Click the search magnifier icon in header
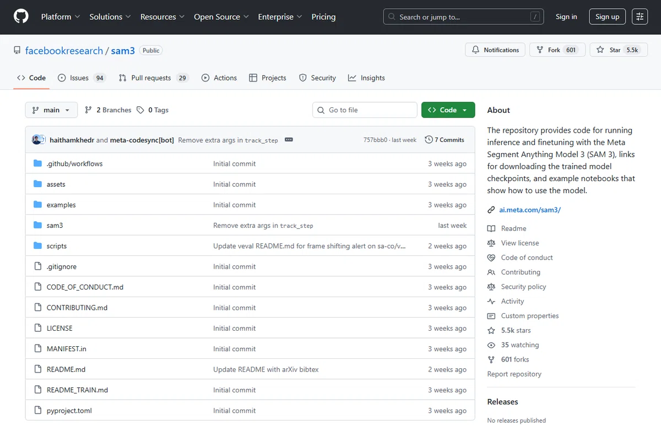This screenshot has height=426, width=661. 392,17
